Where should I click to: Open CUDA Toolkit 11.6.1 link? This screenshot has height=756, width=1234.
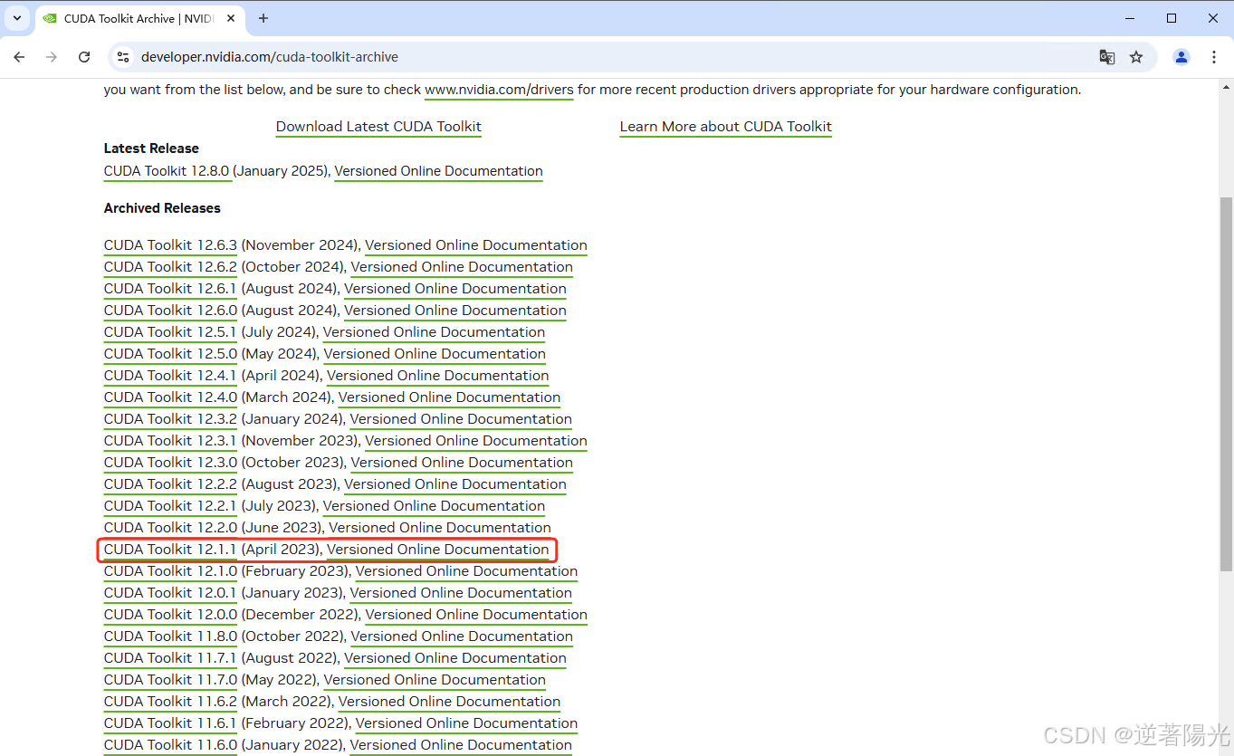tap(170, 723)
